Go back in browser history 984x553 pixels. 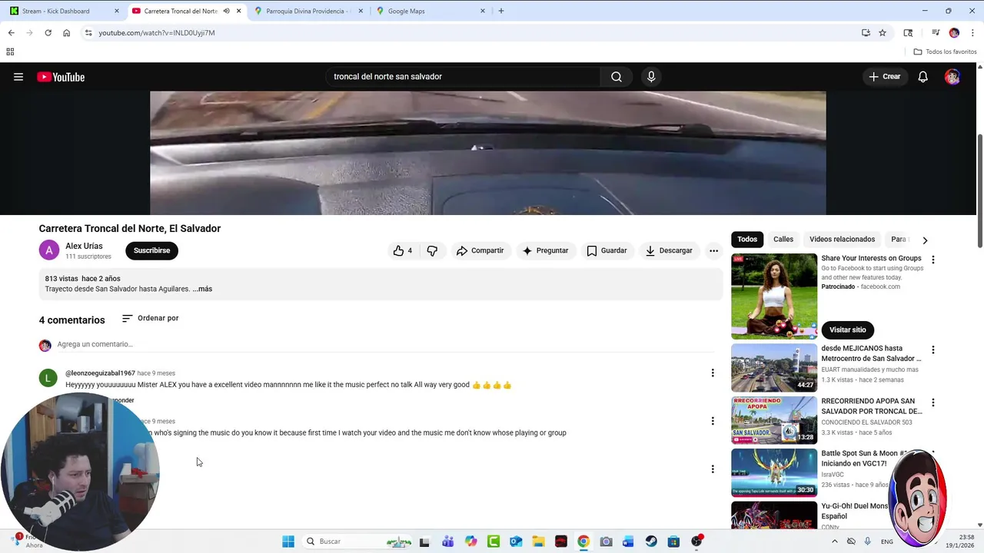point(11,33)
